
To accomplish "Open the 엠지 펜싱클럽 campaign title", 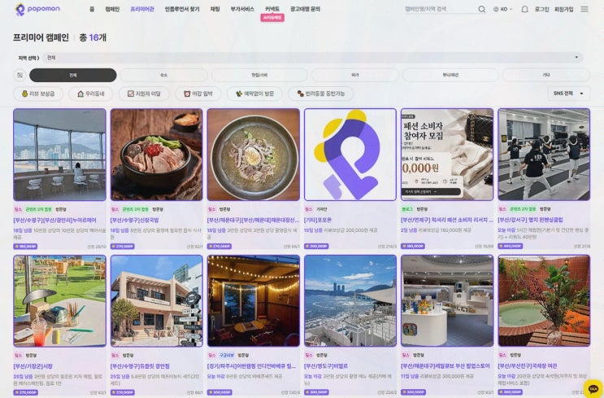I will (530, 221).
